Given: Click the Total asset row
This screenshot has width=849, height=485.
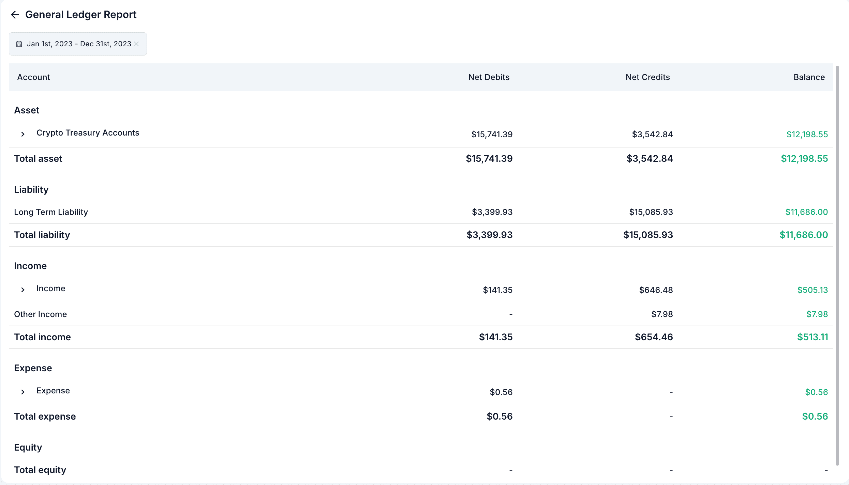Looking at the screenshot, I should 38,159.
